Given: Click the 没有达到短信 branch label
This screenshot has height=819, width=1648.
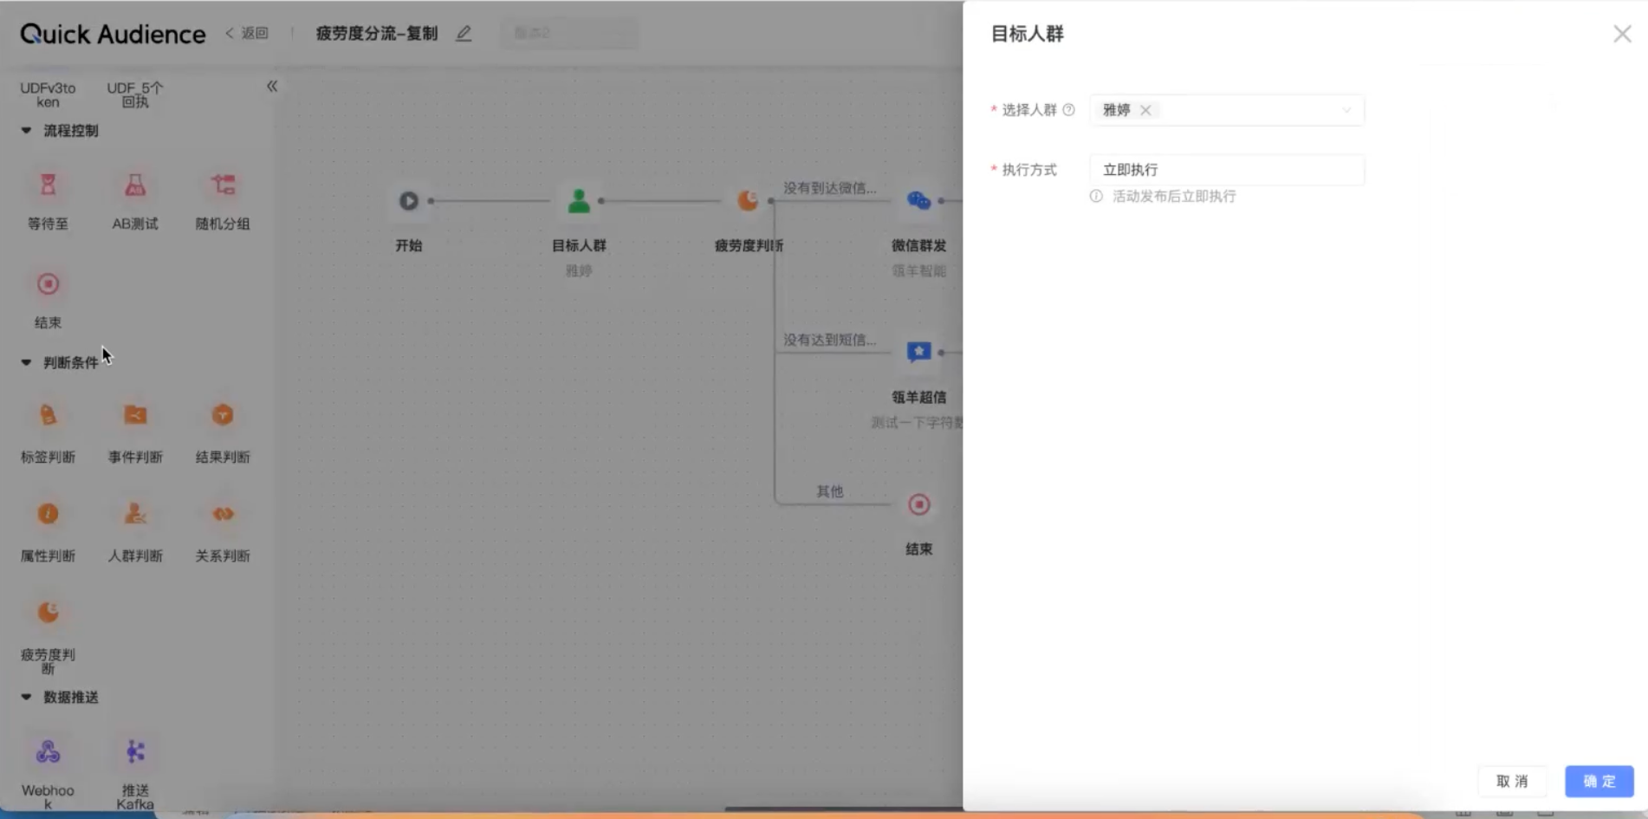Looking at the screenshot, I should (x=829, y=340).
